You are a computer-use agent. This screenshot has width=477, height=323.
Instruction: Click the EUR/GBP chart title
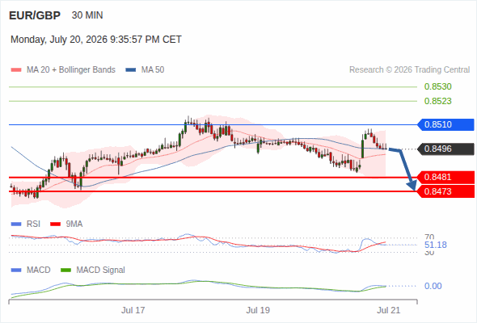(35, 15)
